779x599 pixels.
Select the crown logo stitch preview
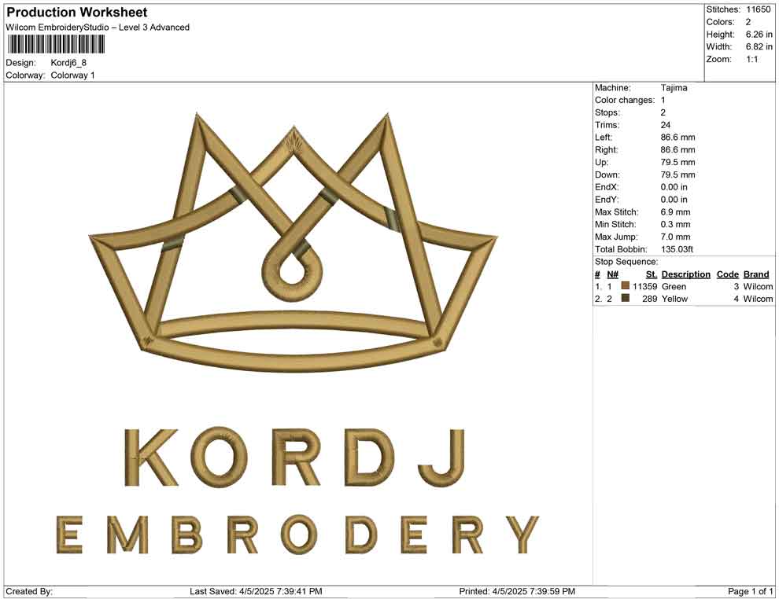[x=291, y=236]
